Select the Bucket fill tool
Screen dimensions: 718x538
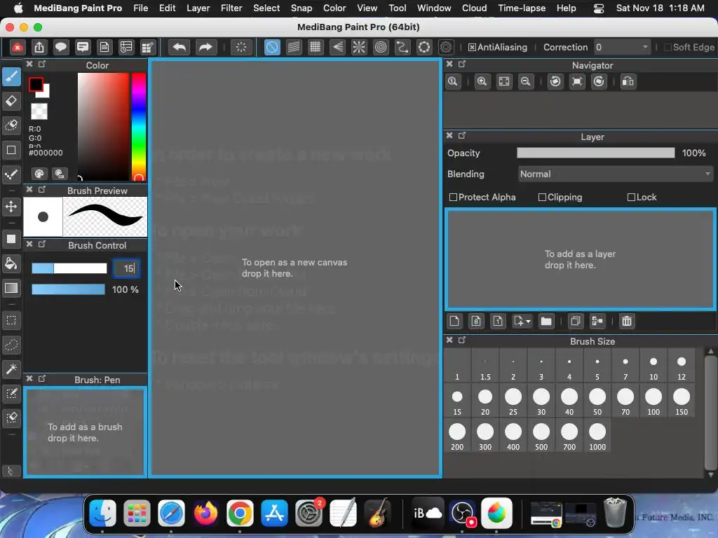coord(11,263)
